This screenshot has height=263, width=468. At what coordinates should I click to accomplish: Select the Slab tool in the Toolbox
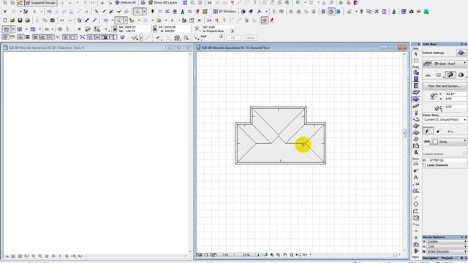416,119
